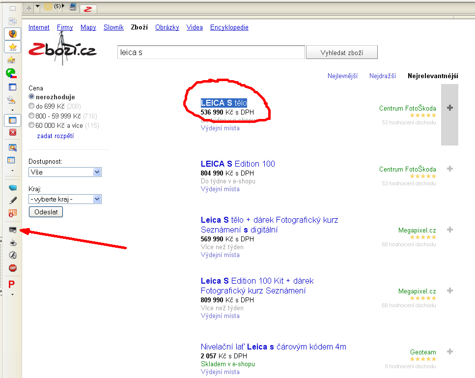Open the Dostupnost dropdown showing 'Vše'
Viewport: 475px width, 378px height.
(x=65, y=172)
